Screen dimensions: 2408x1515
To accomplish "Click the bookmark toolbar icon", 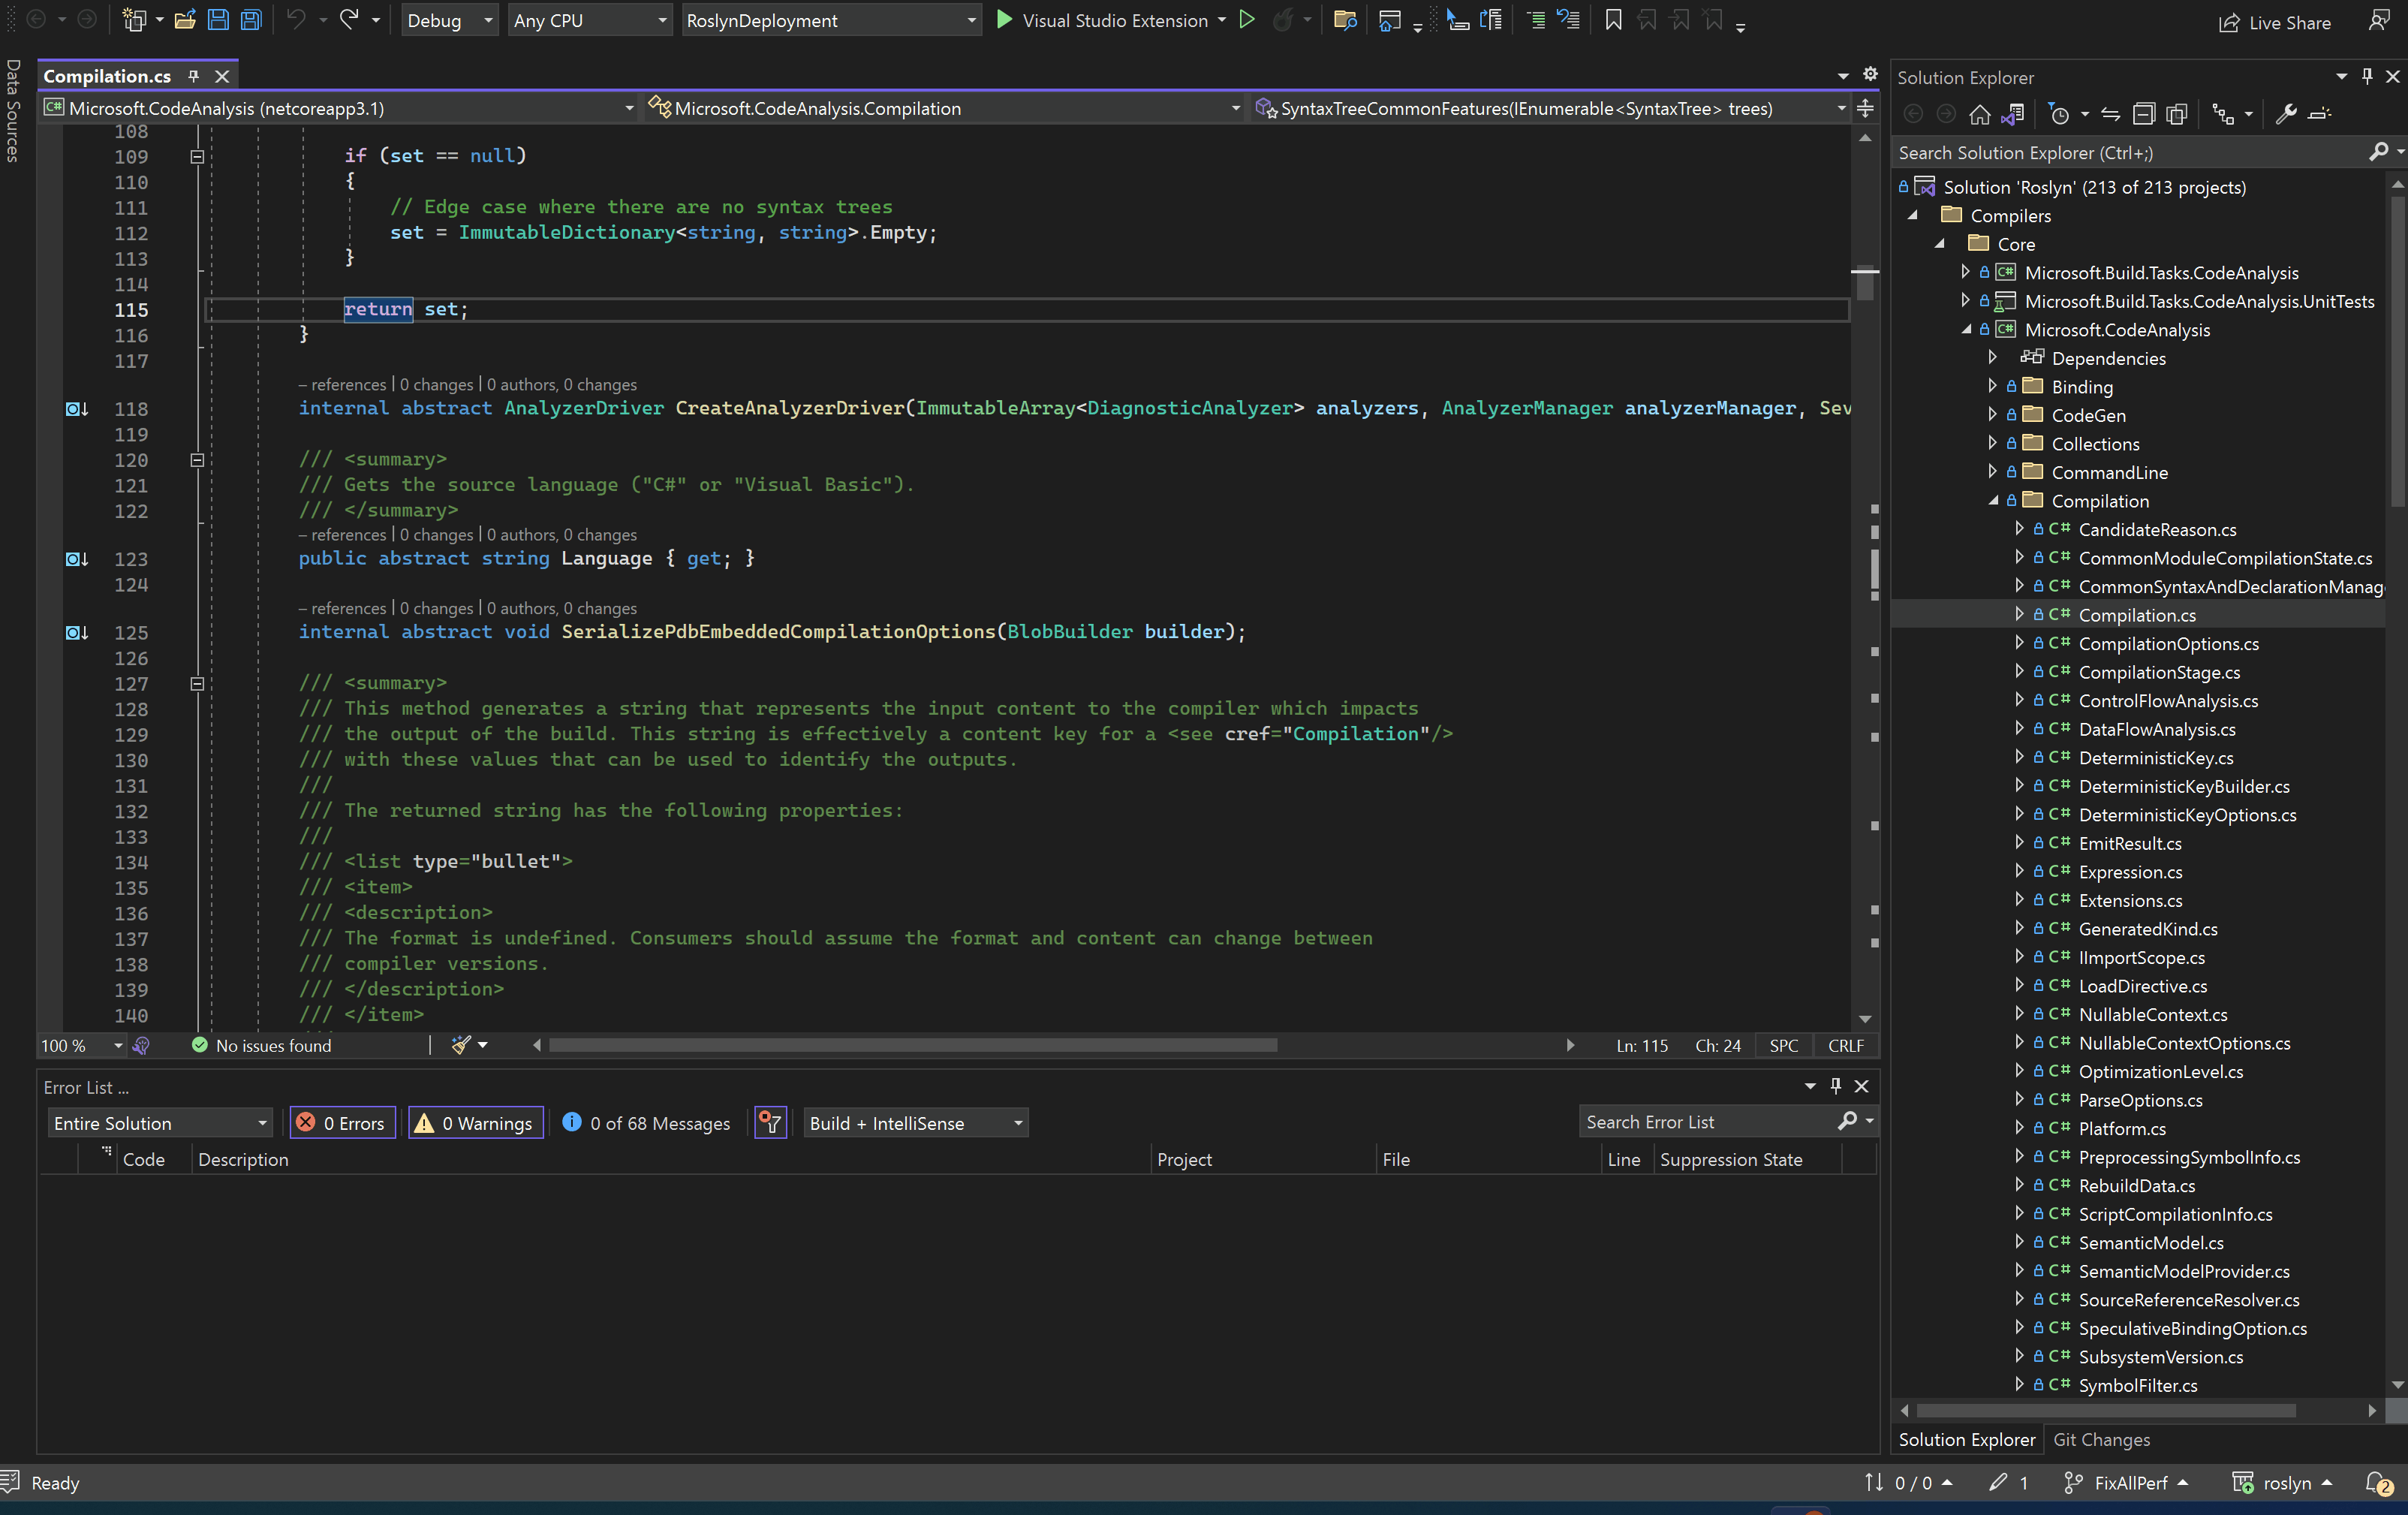I will tap(1613, 20).
